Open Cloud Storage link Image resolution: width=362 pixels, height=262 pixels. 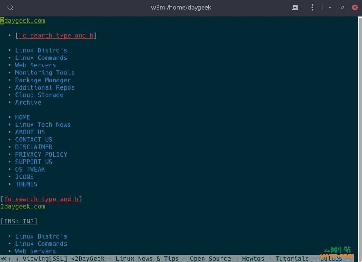[39, 95]
